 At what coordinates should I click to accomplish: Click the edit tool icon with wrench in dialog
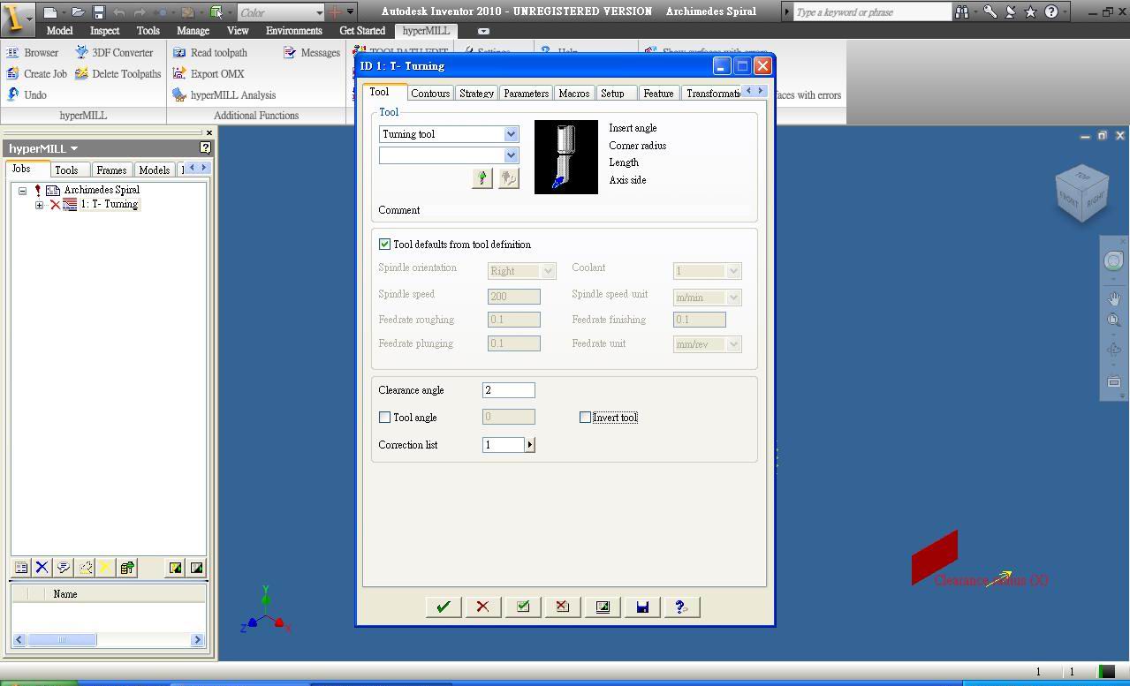point(509,178)
